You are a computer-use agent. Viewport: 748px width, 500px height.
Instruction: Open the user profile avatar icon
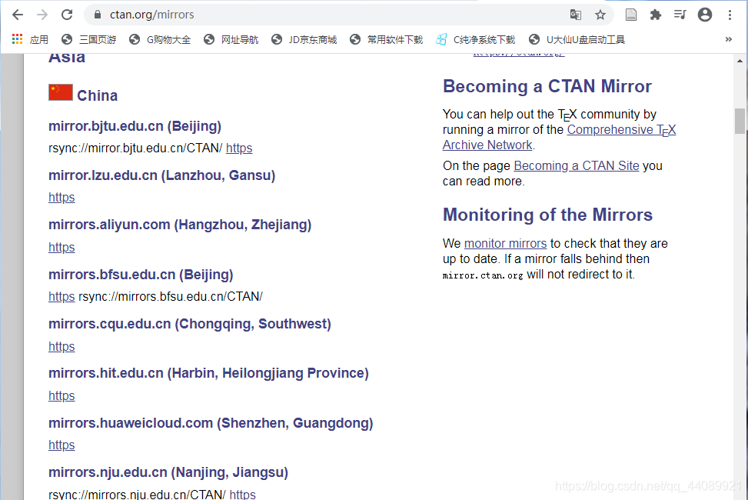coord(705,15)
